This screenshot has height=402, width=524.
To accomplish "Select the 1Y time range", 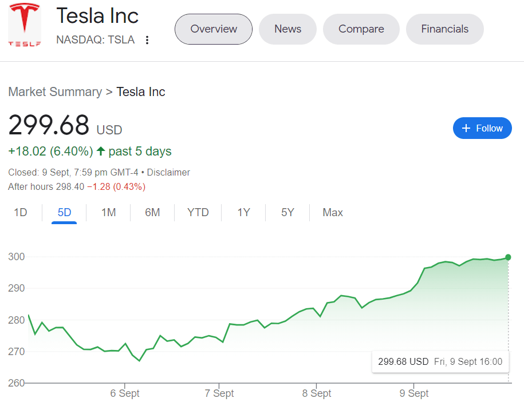I will tap(244, 213).
